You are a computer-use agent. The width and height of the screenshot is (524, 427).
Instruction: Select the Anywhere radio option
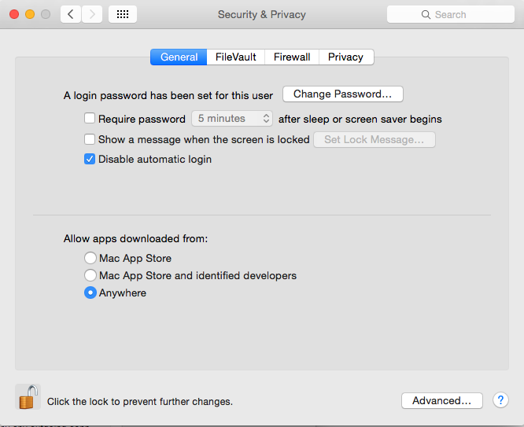[90, 293]
